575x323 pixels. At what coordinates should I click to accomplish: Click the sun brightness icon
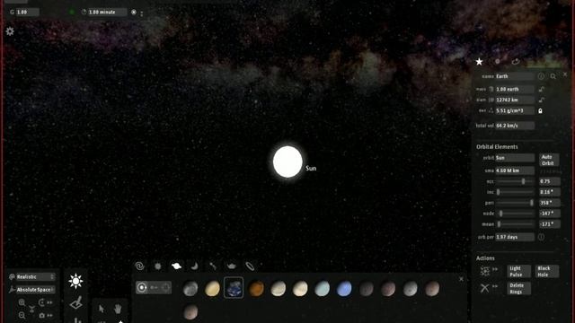(75, 281)
